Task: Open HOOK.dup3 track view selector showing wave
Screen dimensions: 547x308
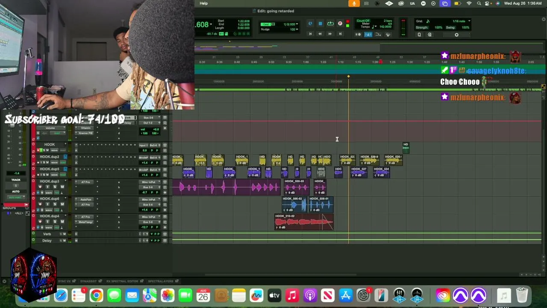Action: point(49,192)
